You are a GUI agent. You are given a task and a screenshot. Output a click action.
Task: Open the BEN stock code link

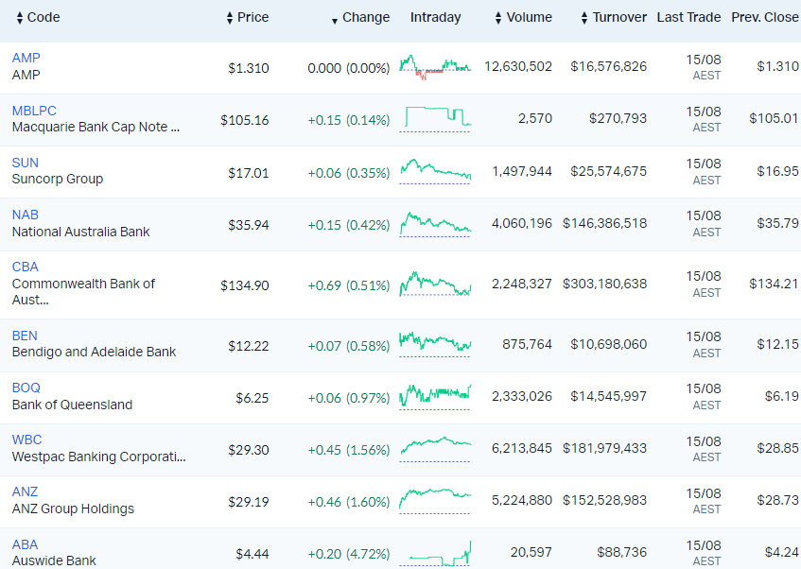(25, 336)
